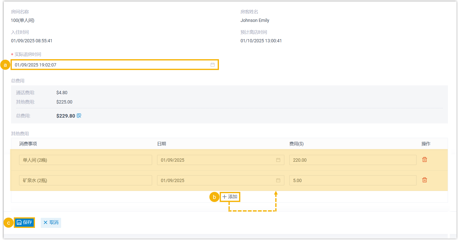Click the 220.00 fee input

(x=352, y=160)
